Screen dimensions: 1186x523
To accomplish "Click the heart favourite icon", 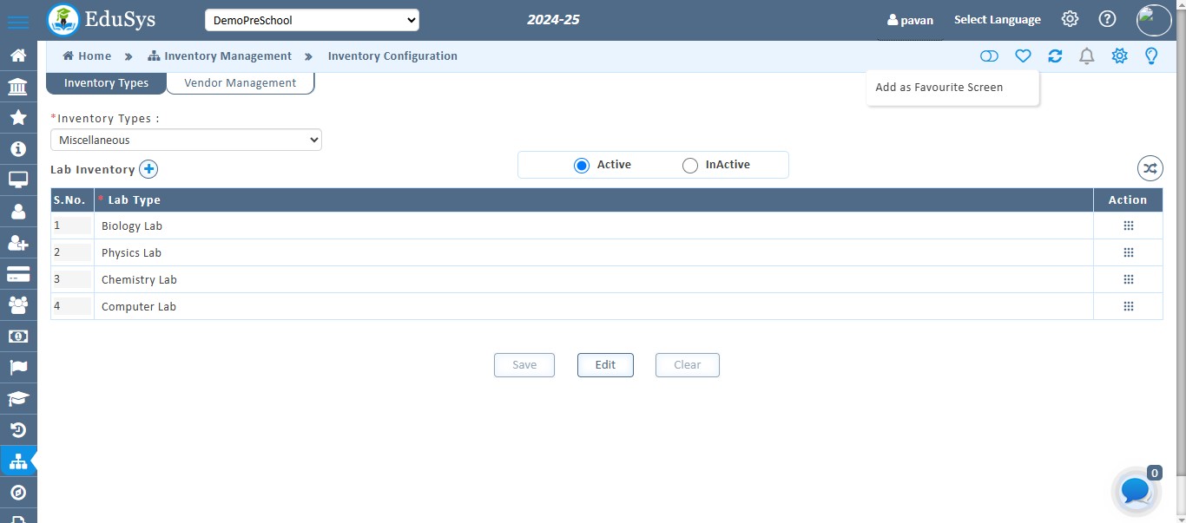I will [1023, 56].
